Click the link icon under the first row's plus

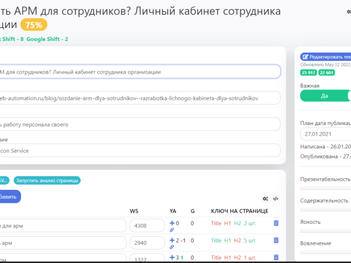(x=172, y=230)
